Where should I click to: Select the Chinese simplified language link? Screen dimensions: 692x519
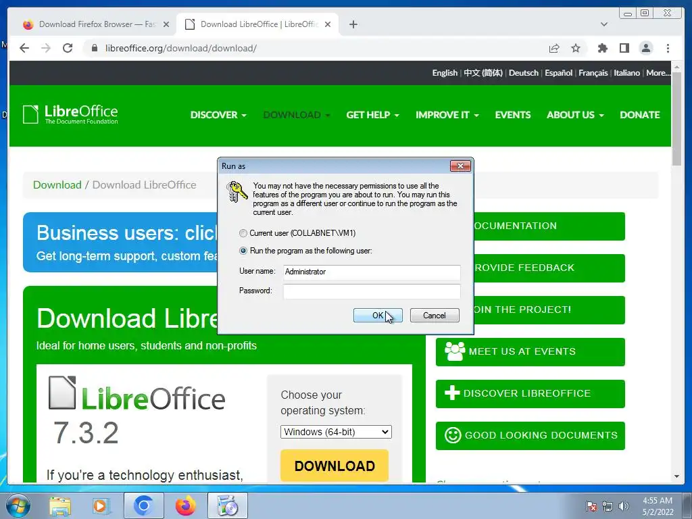click(483, 73)
